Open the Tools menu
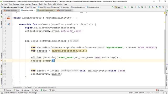This screenshot has width=168, height=94. click(50, 4)
